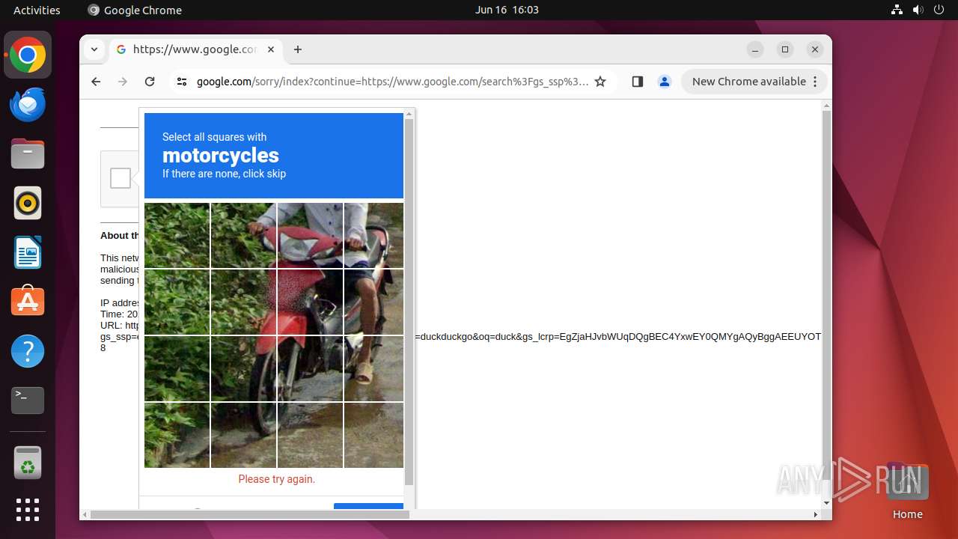This screenshot has height=539, width=958.
Task: Toggle the Chrome side panel
Action: (638, 82)
